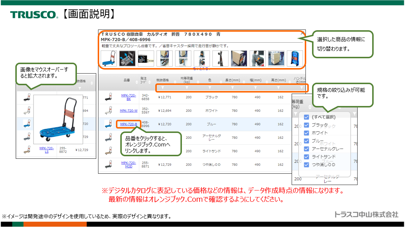The height and width of the screenshot is (228, 405).
Task: Click the black cart icon in MPK-720-BK row
Action: (x=108, y=97)
